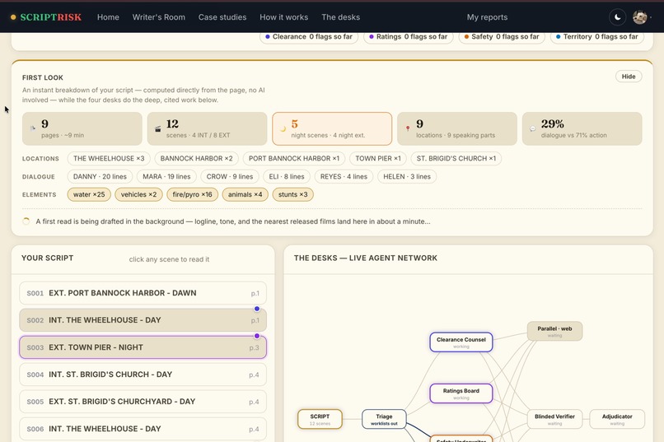The height and width of the screenshot is (442, 664).
Task: Click the Safety flags chip
Action: (x=502, y=37)
